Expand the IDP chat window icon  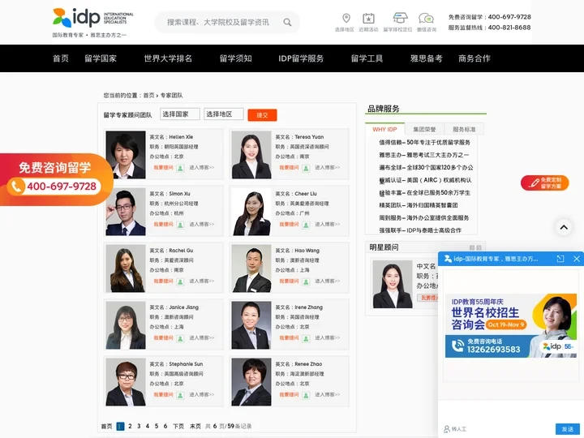560,259
